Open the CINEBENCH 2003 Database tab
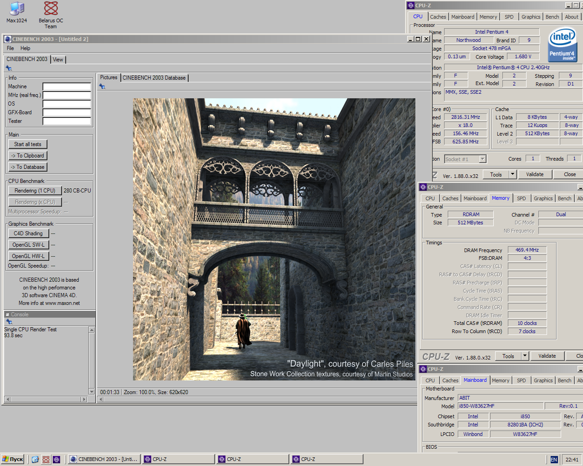Screen dimensions: 583x466 pos(154,78)
